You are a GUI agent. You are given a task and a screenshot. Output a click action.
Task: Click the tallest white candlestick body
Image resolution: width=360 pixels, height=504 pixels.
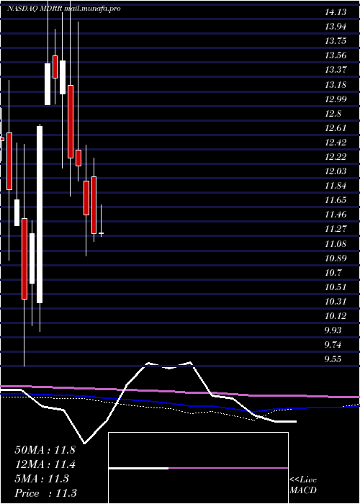40,215
